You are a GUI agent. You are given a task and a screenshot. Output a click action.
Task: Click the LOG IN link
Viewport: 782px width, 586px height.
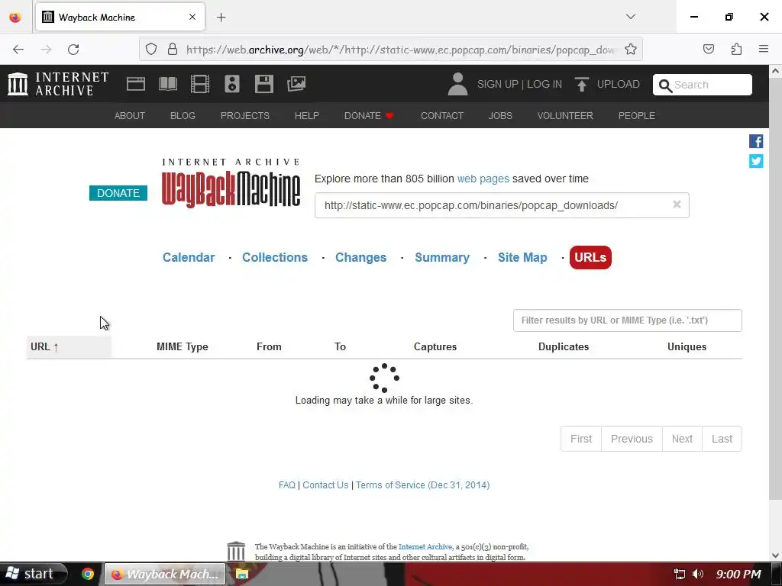544,84
